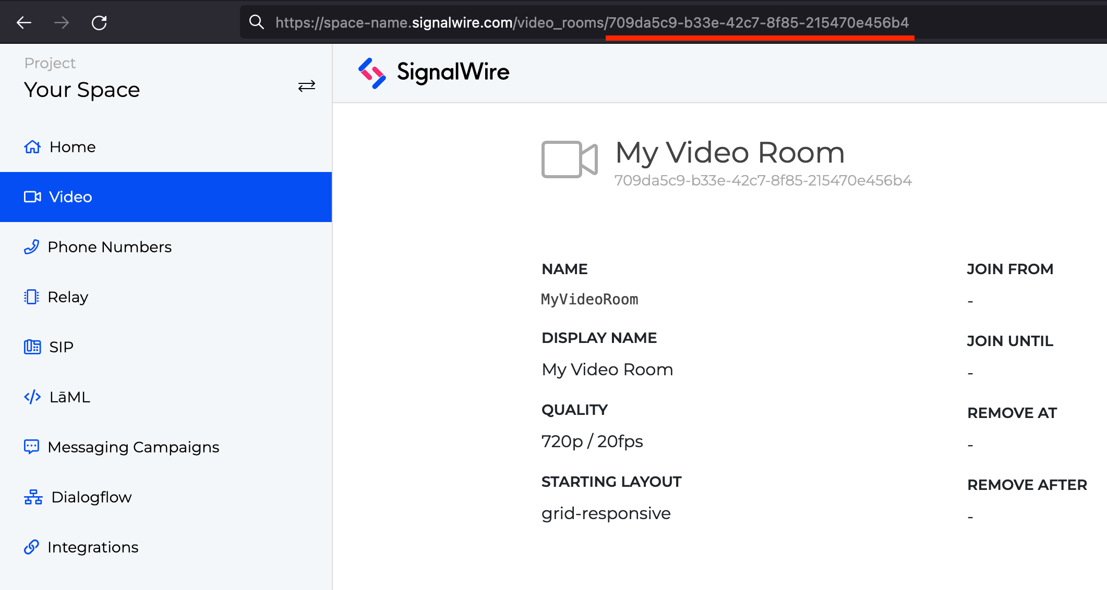Click the Dialogflow flowchart icon
Screen dimensions: 1107x590
(32, 497)
